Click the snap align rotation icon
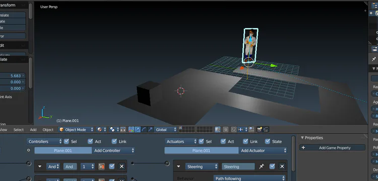Viewport: 378px width, 181px height. pos(251,130)
